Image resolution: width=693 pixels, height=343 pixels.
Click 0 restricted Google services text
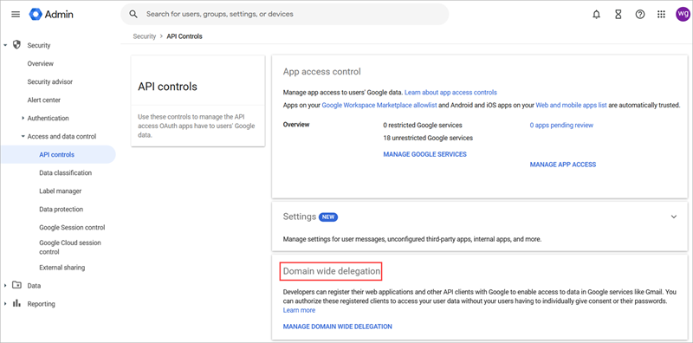coord(423,125)
